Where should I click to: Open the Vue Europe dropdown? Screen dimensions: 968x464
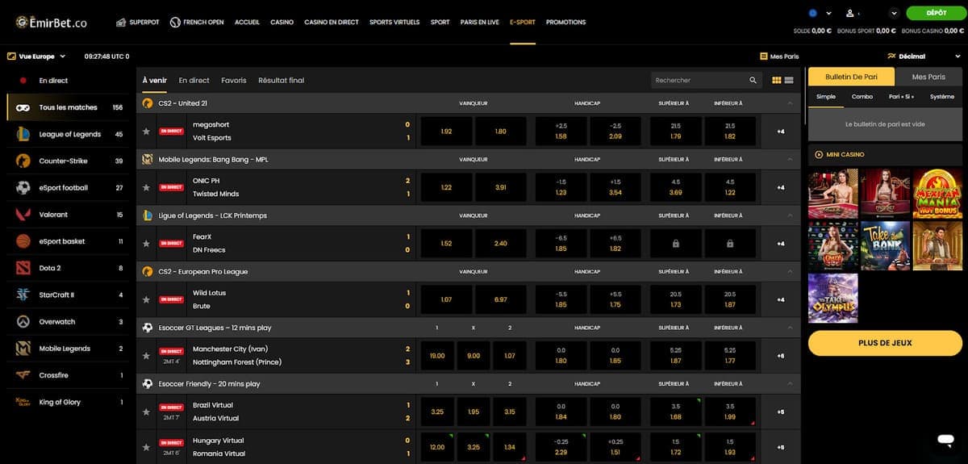(36, 56)
